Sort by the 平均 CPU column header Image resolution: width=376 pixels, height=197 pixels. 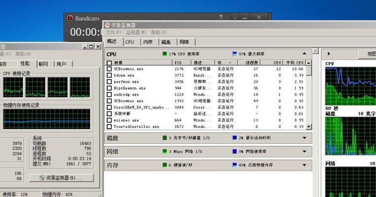point(294,63)
